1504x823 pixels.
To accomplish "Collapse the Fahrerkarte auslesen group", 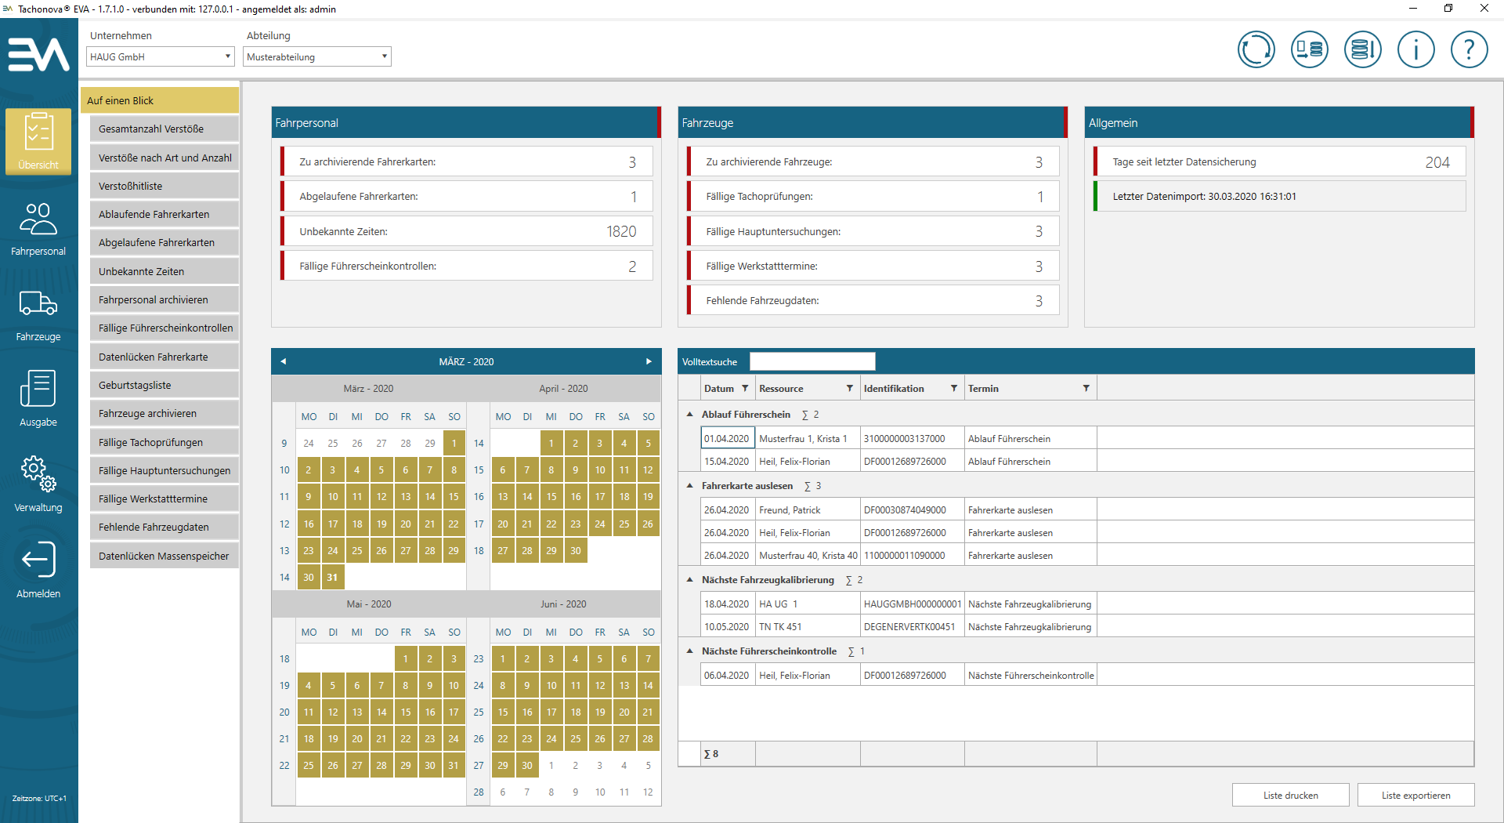I will [690, 486].
